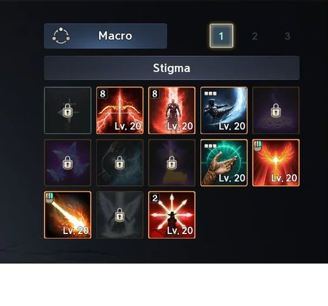
Task: Click the Macro button
Action: click(106, 36)
